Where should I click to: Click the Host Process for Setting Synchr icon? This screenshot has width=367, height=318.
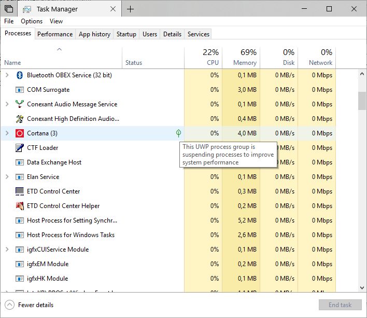[20, 220]
